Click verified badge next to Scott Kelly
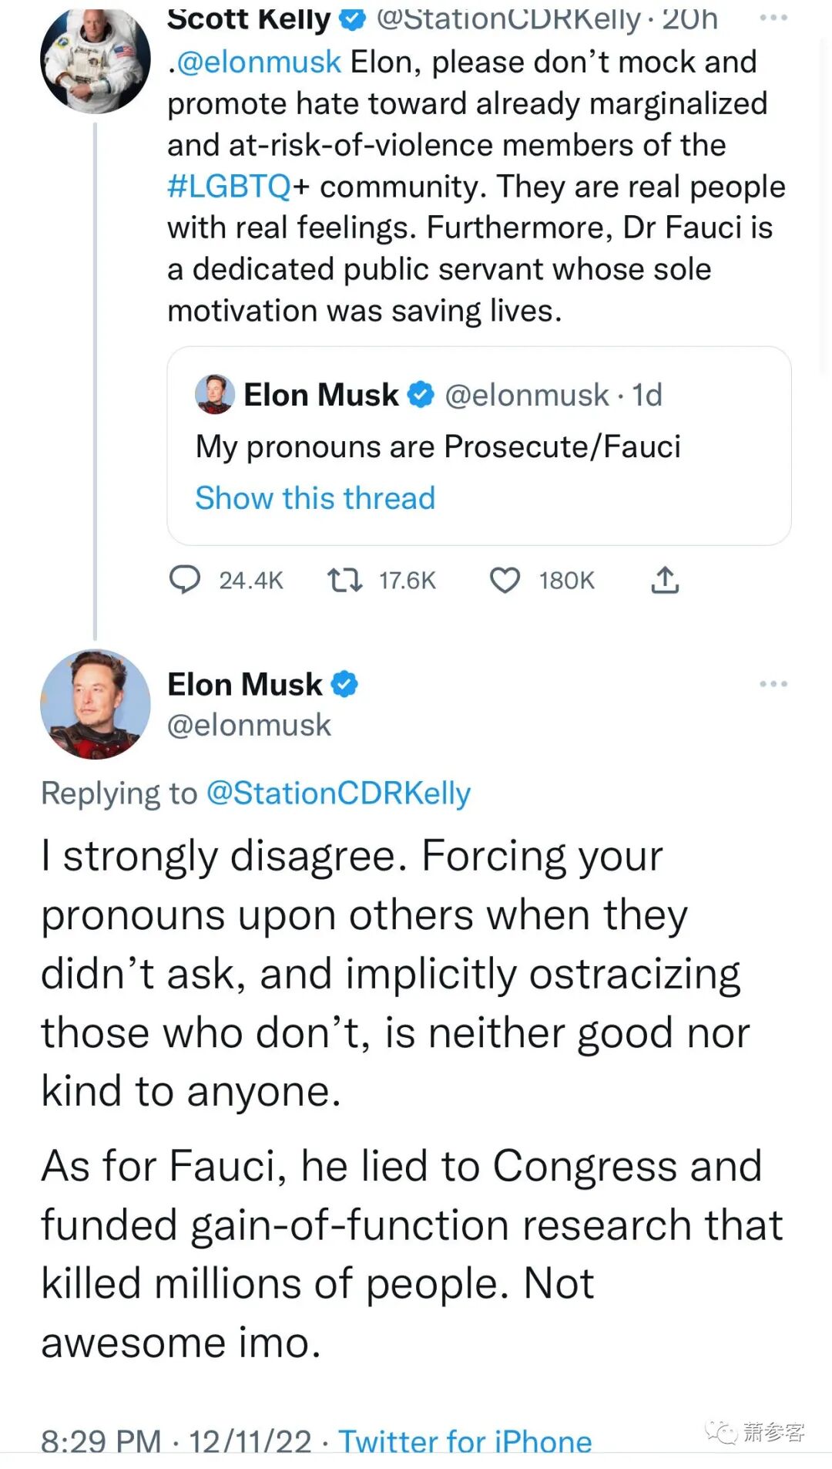832x1469 pixels. 352,19
